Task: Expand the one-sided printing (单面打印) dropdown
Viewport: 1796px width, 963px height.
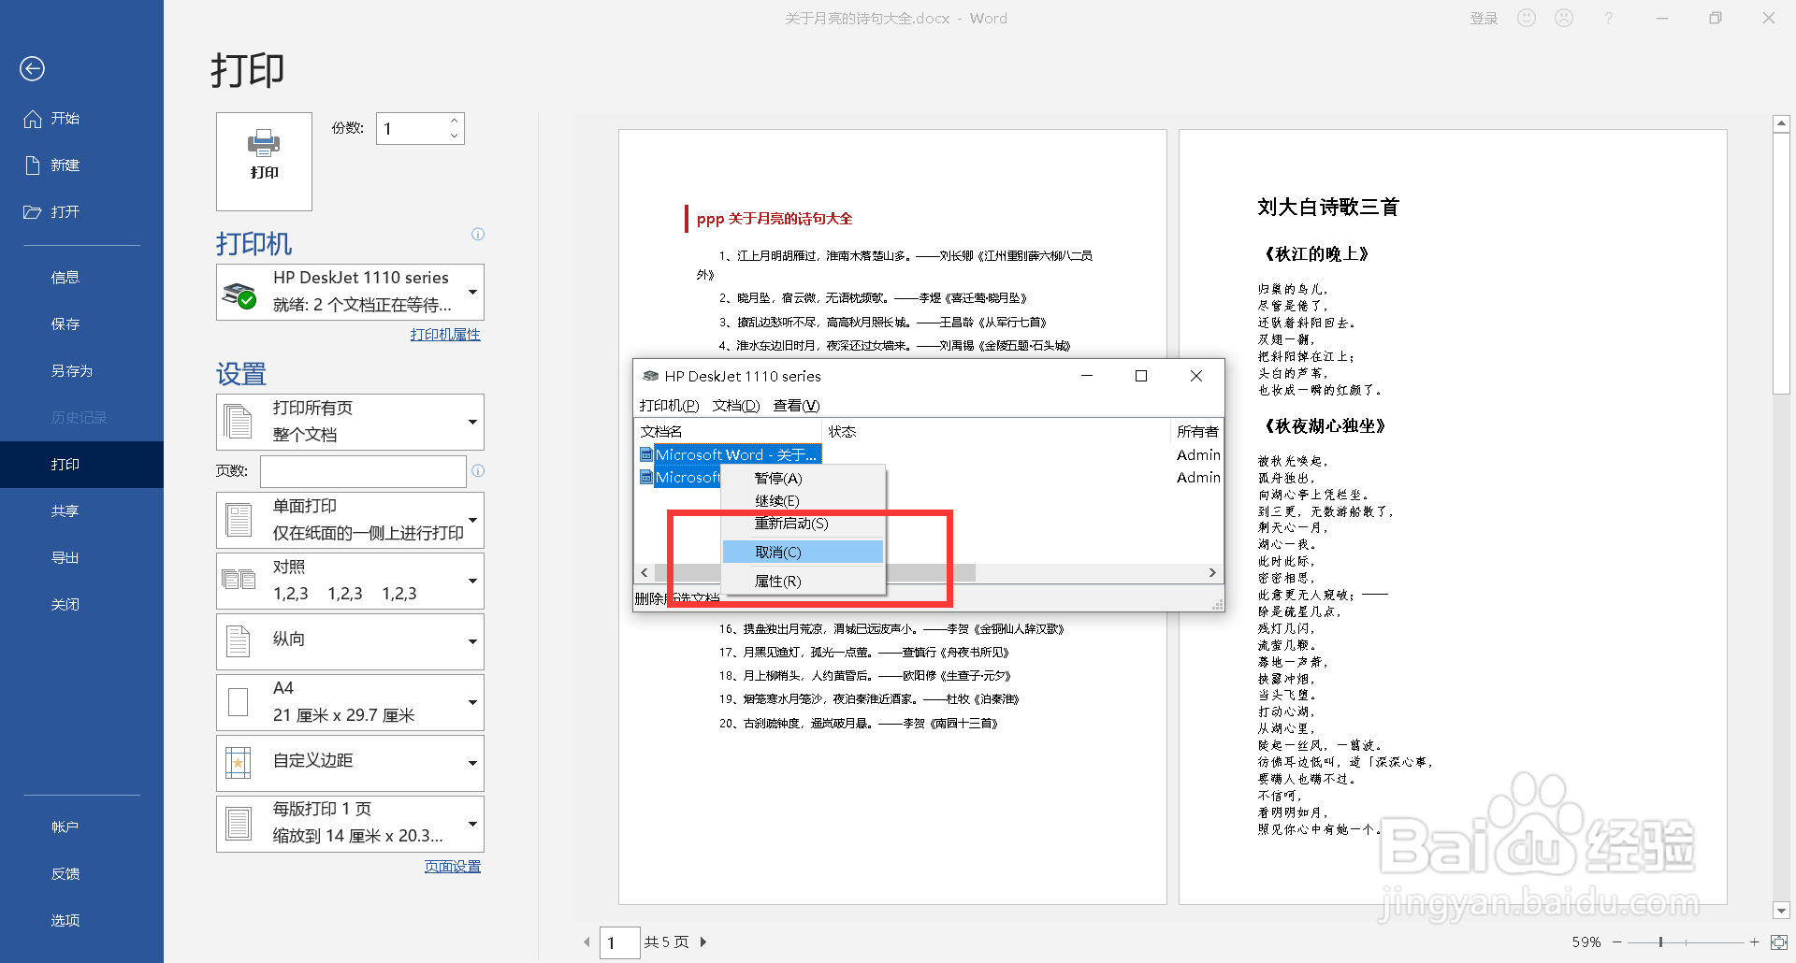Action: [x=350, y=520]
